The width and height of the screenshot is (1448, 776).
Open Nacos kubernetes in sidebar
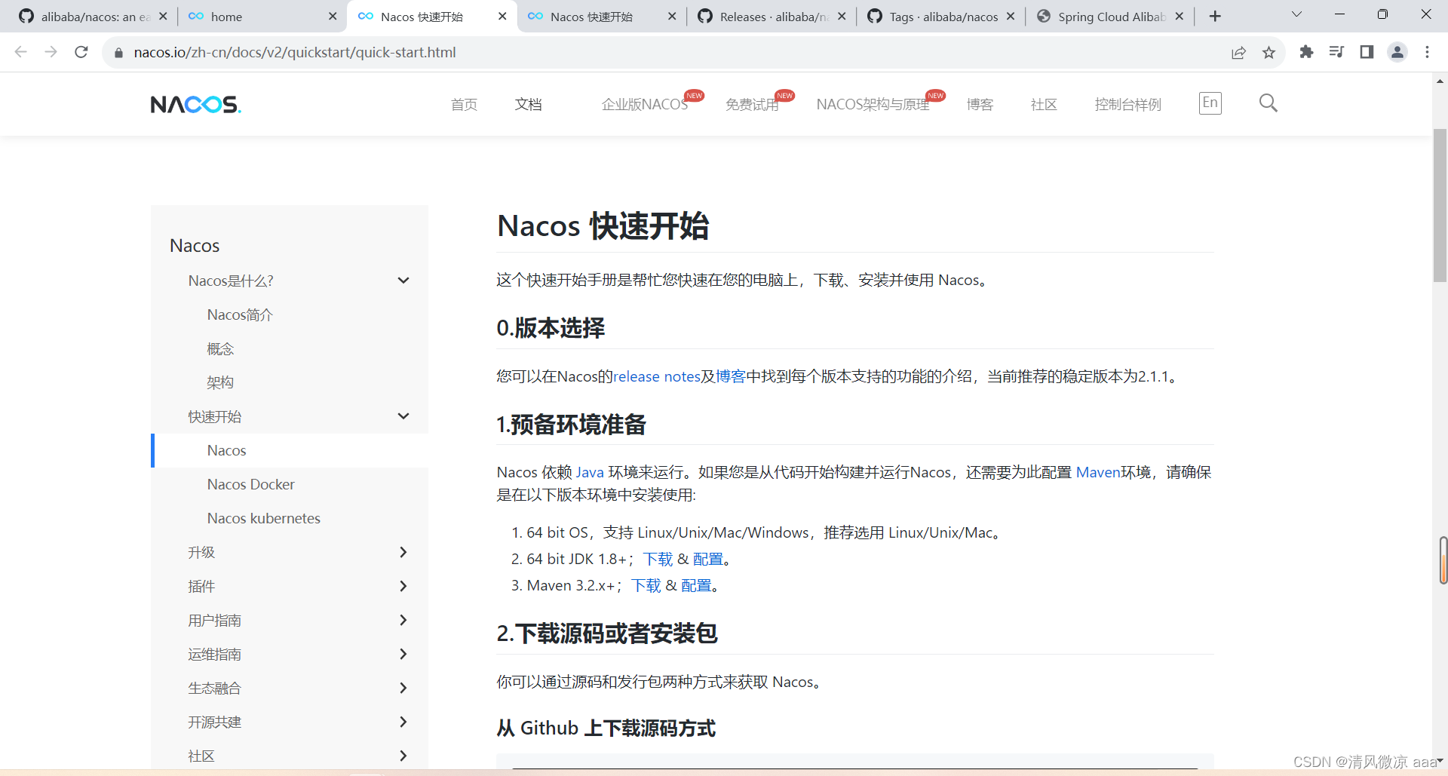click(x=263, y=518)
